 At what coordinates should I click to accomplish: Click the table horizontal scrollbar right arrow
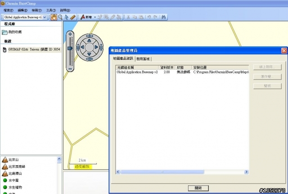click(x=246, y=172)
